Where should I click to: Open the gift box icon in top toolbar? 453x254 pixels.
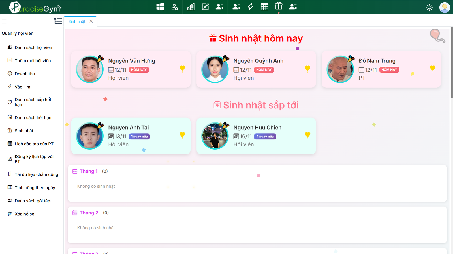click(279, 6)
